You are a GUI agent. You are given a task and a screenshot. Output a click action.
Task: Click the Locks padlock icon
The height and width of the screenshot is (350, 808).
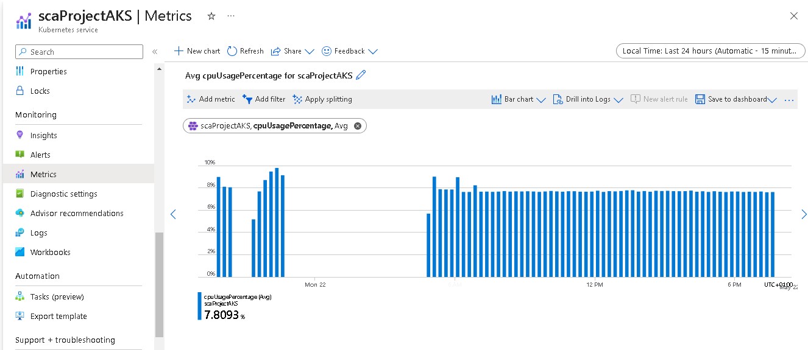tap(19, 91)
